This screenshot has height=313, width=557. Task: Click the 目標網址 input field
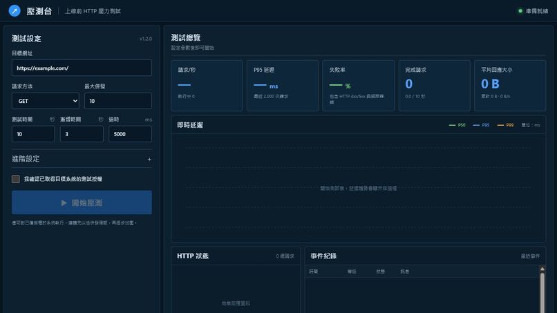(82, 68)
